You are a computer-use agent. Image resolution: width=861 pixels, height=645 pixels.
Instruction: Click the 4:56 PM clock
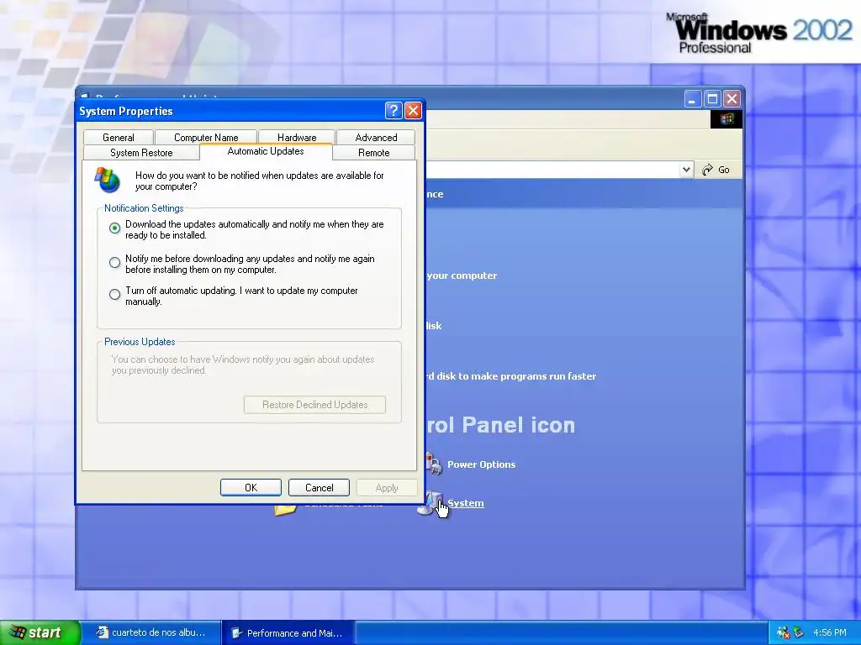pos(830,632)
